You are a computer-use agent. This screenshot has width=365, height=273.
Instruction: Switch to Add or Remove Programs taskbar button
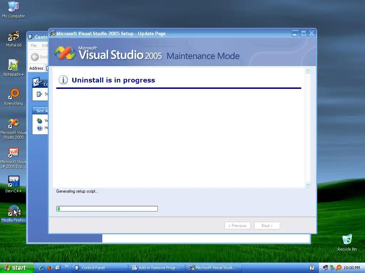(157, 268)
